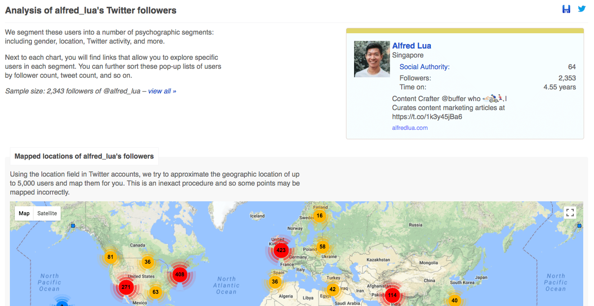Open Alfred Lua profile name link

tap(412, 46)
